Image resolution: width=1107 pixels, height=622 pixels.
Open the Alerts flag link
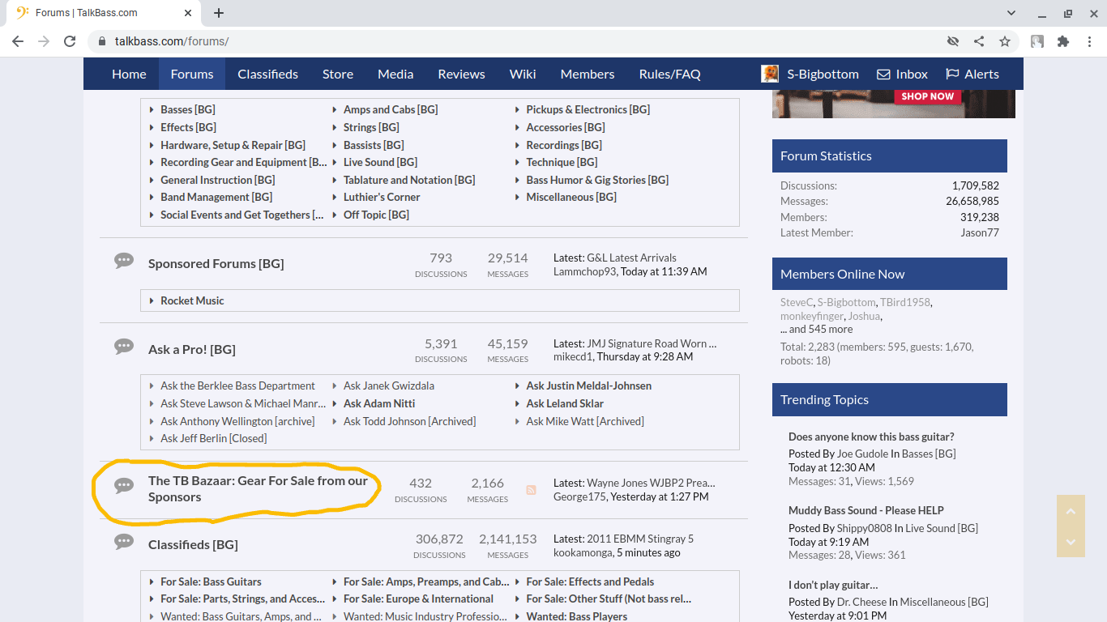coord(972,74)
